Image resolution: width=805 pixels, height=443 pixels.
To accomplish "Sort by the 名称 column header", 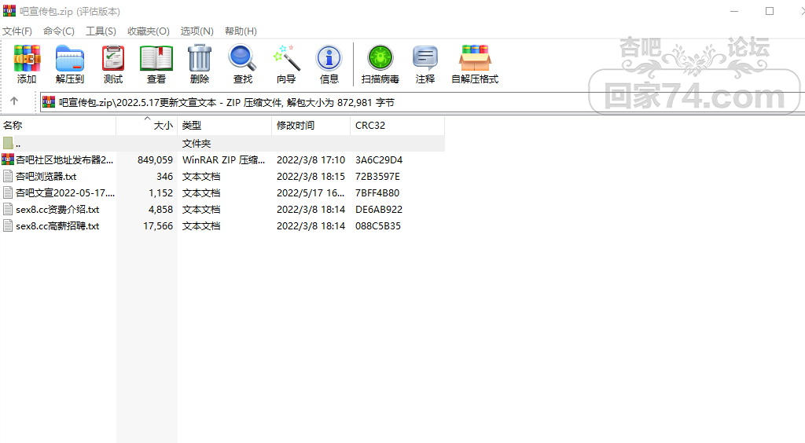I will (x=58, y=125).
